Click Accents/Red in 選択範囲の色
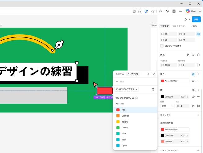Viewport: 203px width, 153px height. [175, 130]
